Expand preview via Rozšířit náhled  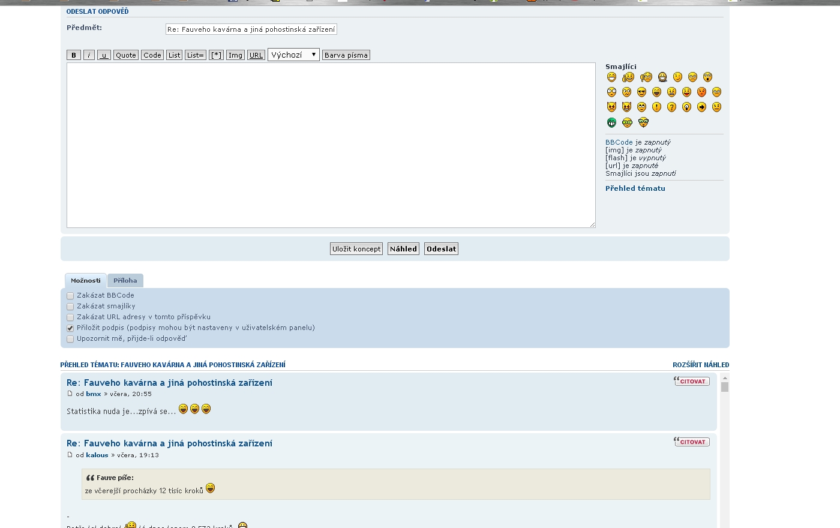click(x=700, y=365)
